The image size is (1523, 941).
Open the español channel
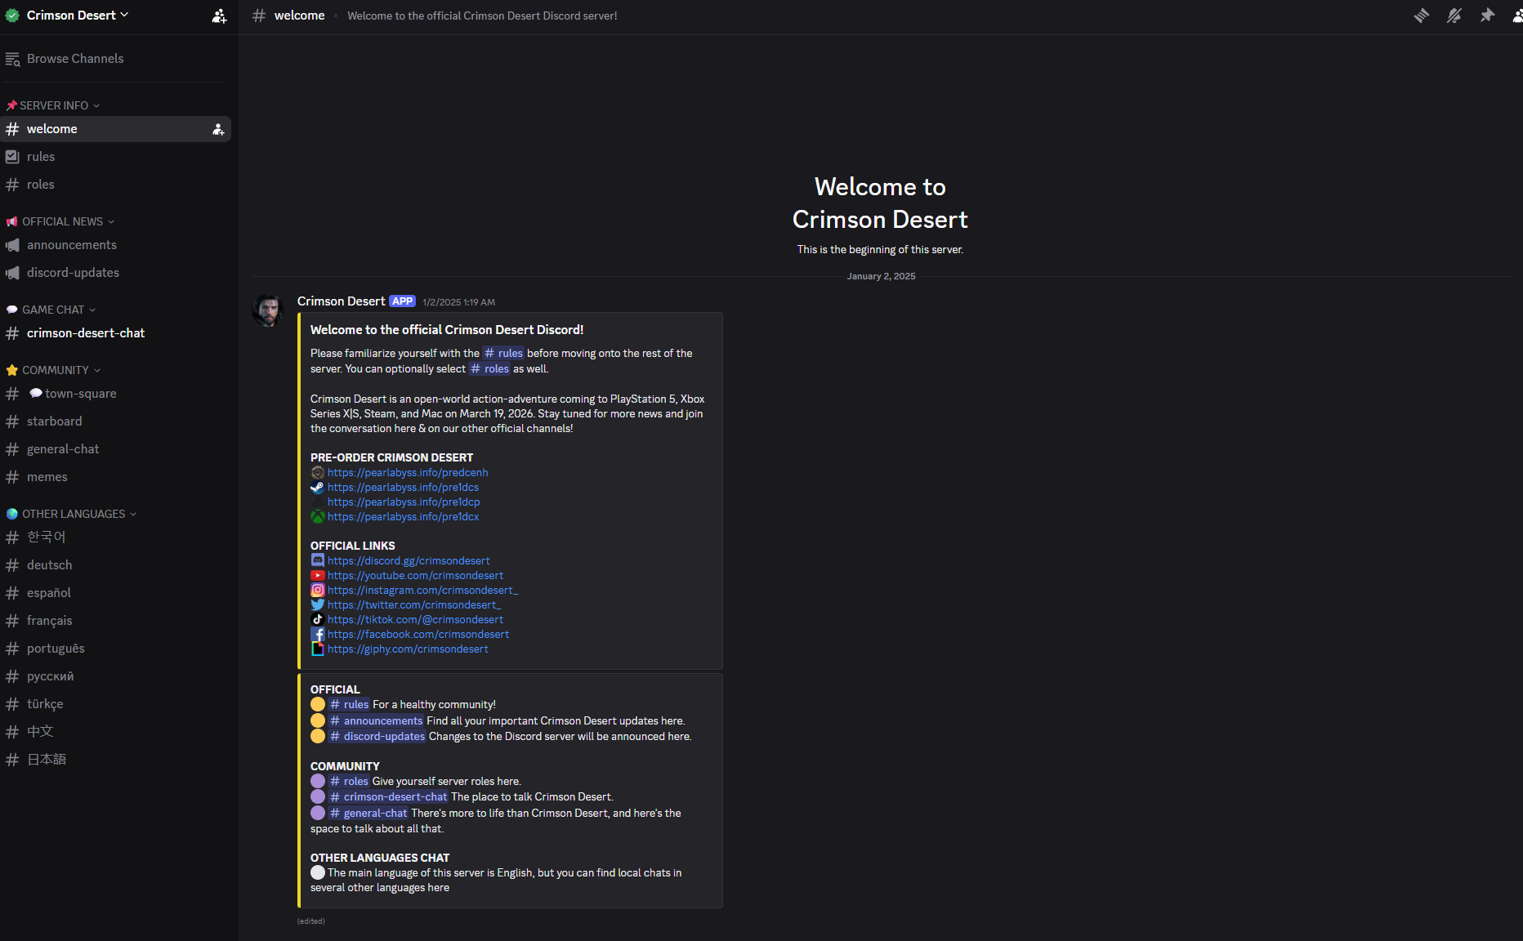[116, 593]
